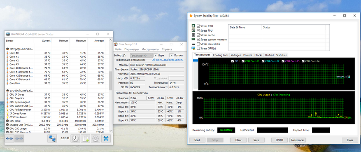Click the icon beside GPU Clock row
Viewport: 361px width, 152px height.
pyautogui.click(x=7, y=121)
